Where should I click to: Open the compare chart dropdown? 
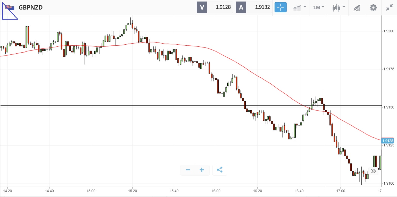click(300, 7)
